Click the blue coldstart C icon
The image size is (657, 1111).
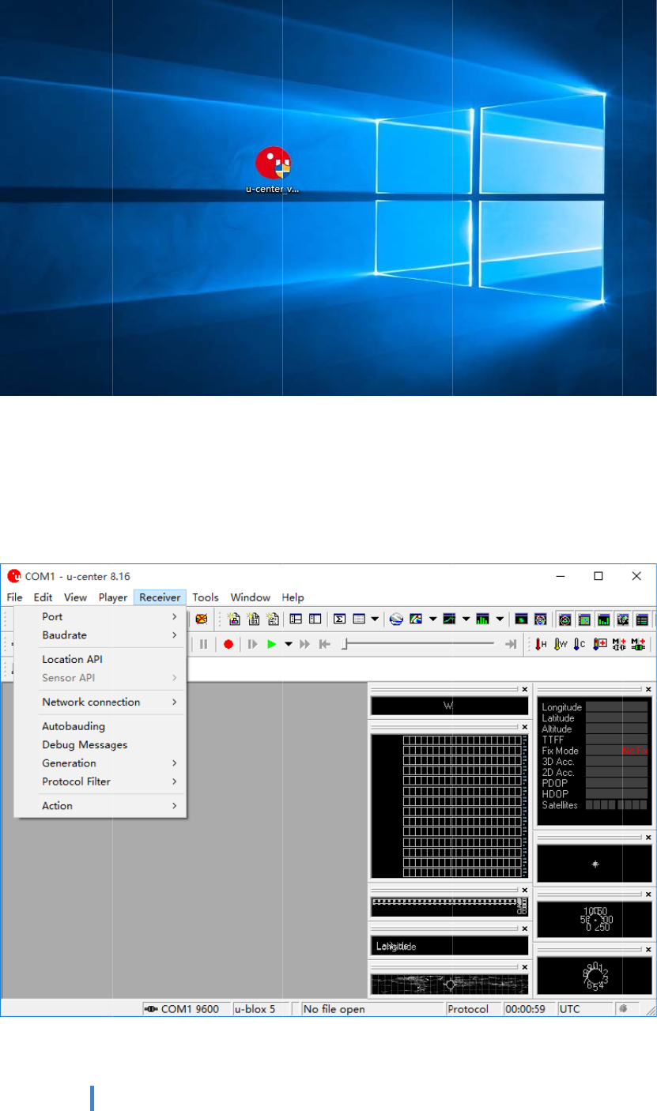pyautogui.click(x=580, y=644)
